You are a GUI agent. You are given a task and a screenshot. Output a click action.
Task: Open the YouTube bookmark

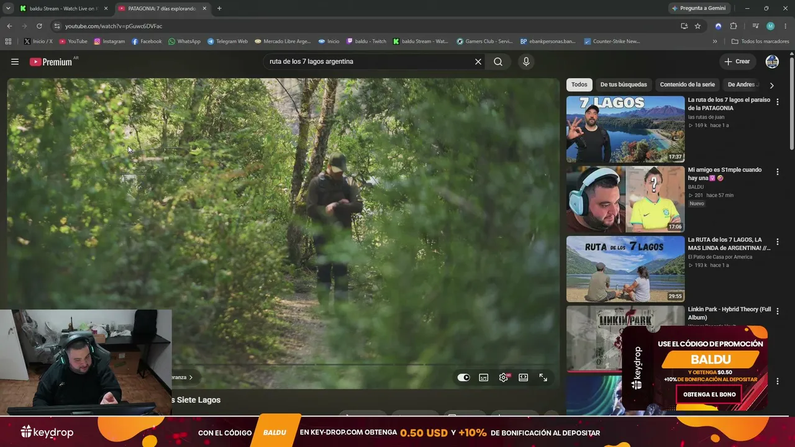coord(73,42)
